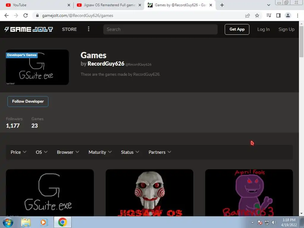The width and height of the screenshot is (304, 228).
Task: Expand the Status filter dropdown
Action: [x=130, y=152]
